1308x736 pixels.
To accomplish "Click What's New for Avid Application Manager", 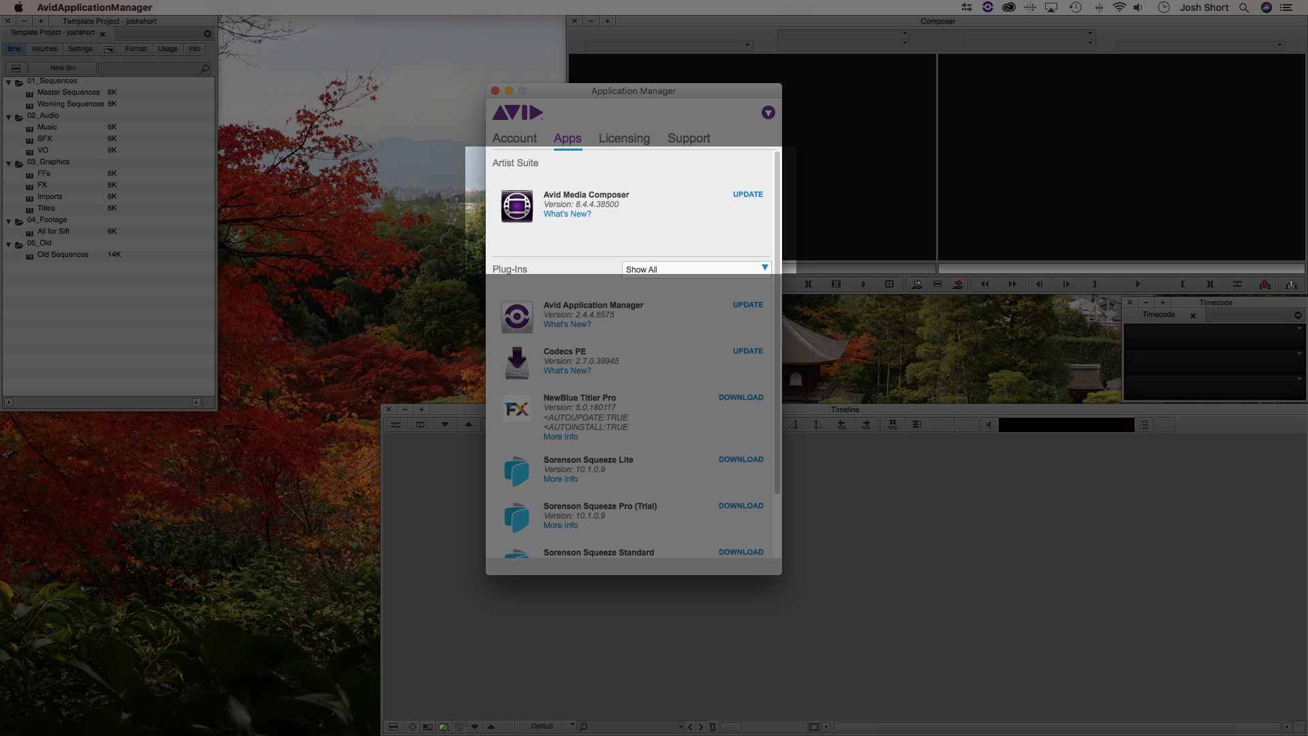I will pos(567,324).
